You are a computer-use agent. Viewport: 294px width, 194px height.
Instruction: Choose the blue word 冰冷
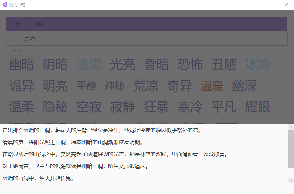pyautogui.click(x=258, y=64)
